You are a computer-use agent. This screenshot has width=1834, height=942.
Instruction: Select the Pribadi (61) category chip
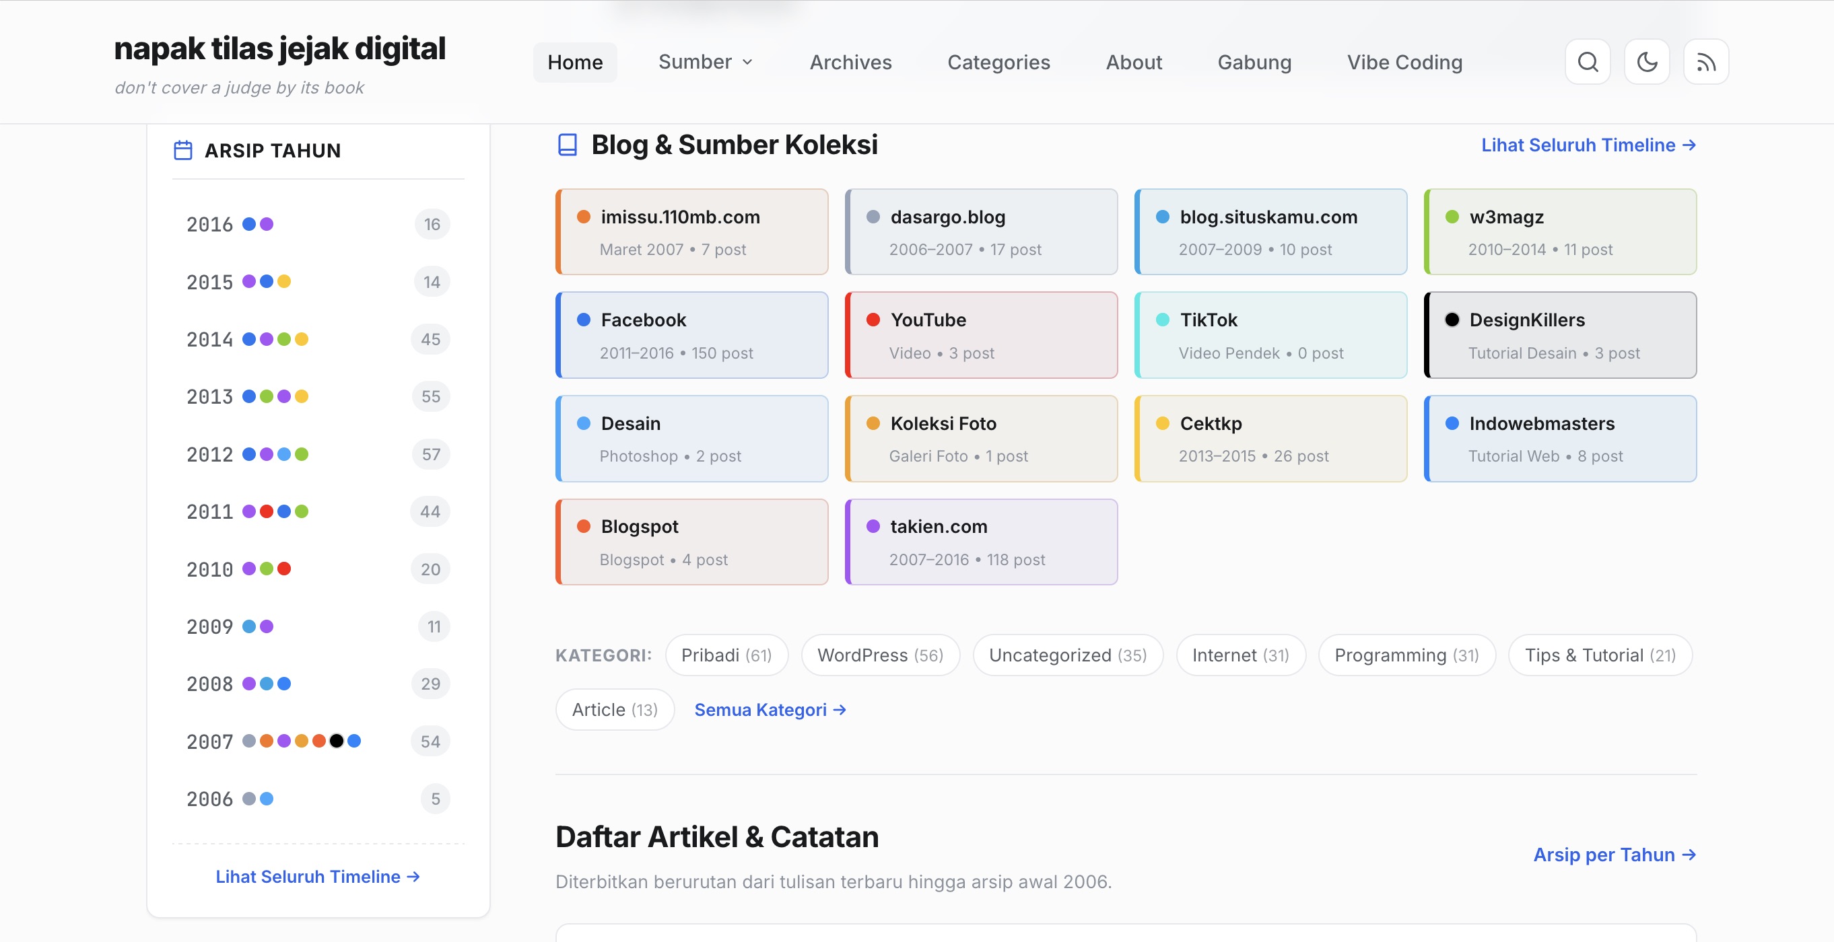727,655
